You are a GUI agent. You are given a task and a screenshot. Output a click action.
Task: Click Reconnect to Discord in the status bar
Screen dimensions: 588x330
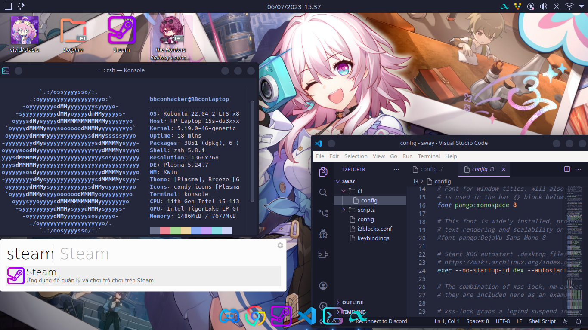point(378,321)
